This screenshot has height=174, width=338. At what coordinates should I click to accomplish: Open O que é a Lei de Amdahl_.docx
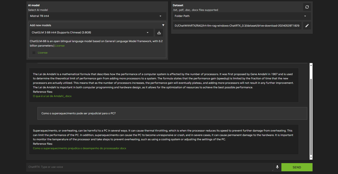(52, 96)
